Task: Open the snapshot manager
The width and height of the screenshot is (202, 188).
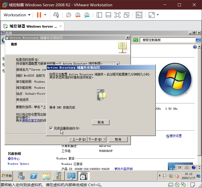Action: [87, 15]
